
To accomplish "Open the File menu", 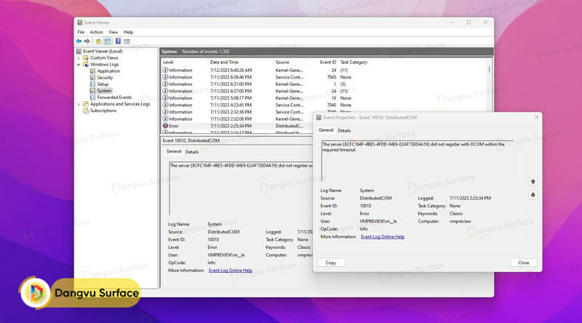I will coord(81,32).
